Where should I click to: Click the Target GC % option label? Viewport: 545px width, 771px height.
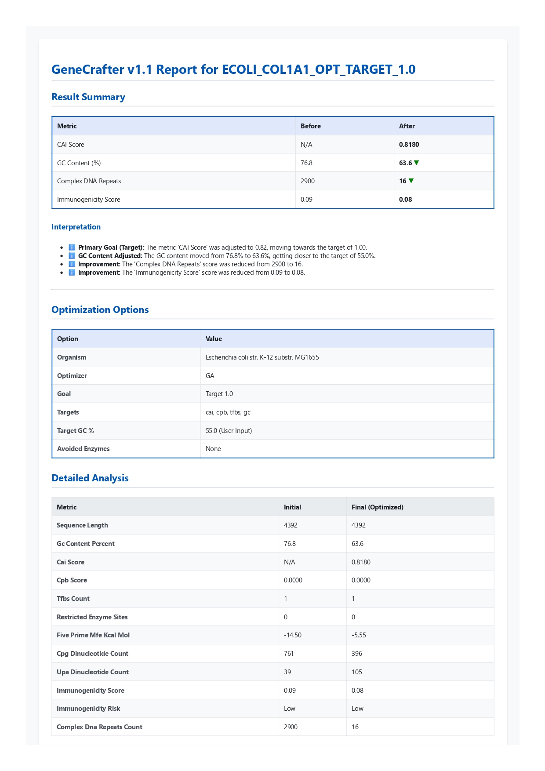pos(76,431)
